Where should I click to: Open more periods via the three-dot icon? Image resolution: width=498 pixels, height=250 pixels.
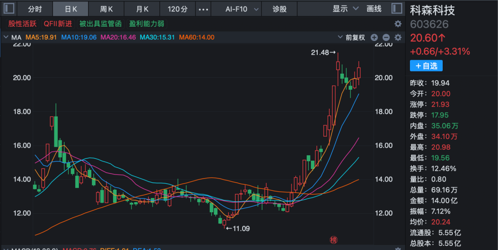(x=203, y=9)
